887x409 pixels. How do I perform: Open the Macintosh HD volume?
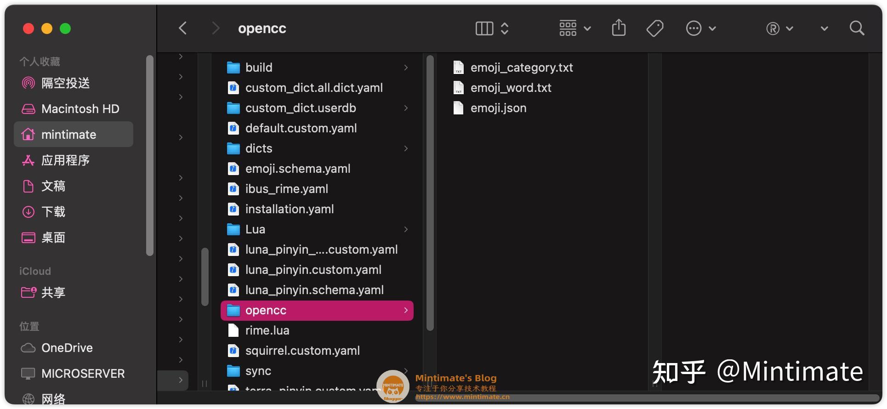[x=80, y=109]
